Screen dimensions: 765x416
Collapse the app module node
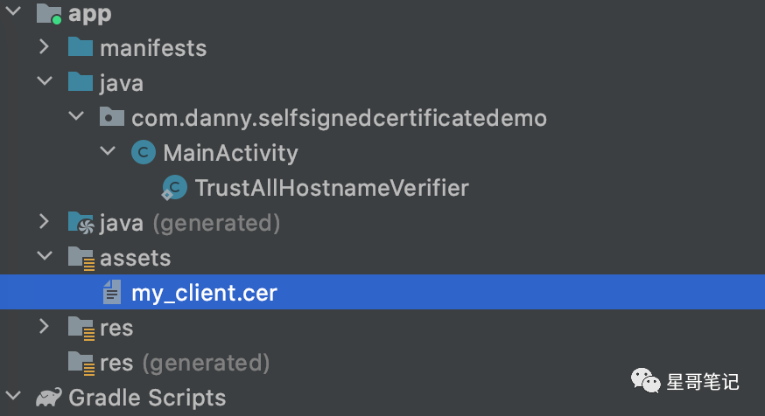[x=13, y=10]
